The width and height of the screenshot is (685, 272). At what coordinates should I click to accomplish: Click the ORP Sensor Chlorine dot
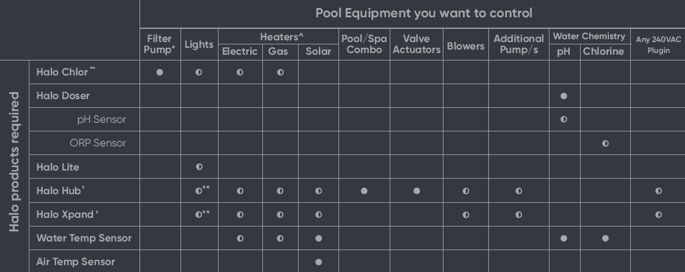605,143
